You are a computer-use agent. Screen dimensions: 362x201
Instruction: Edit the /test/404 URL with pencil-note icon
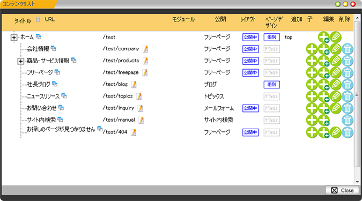pos(134,132)
